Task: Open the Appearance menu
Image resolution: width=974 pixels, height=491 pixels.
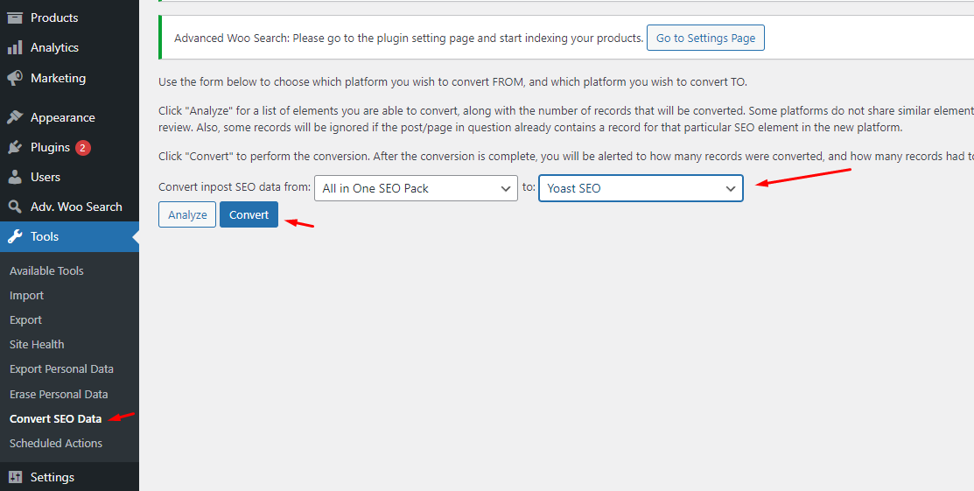Action: click(70, 117)
